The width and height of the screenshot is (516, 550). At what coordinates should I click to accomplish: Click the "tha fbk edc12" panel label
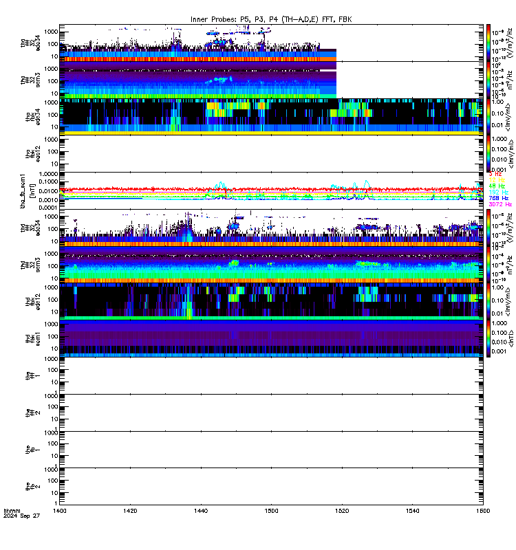[33, 153]
